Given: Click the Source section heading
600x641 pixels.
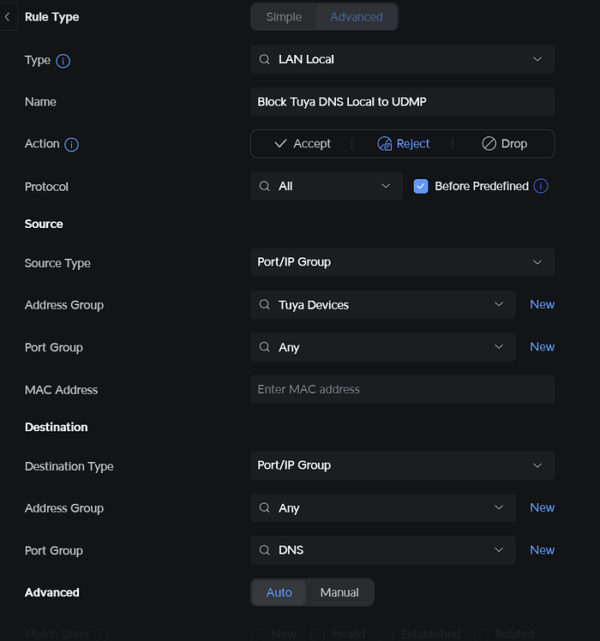Looking at the screenshot, I should point(44,224).
